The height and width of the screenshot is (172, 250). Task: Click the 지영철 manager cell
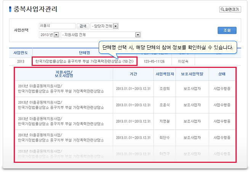(x=165, y=121)
